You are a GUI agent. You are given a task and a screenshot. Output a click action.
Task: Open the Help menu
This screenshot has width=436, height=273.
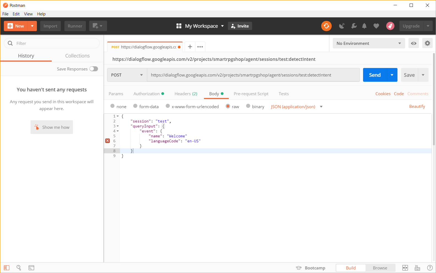pyautogui.click(x=41, y=14)
